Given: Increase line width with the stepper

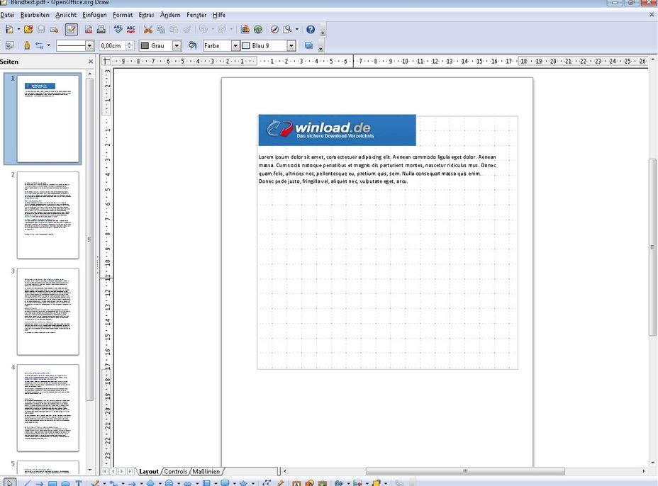Looking at the screenshot, I should 130,43.
